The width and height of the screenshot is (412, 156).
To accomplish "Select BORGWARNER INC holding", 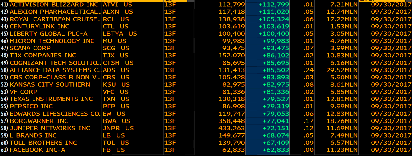I will coord(39,121).
